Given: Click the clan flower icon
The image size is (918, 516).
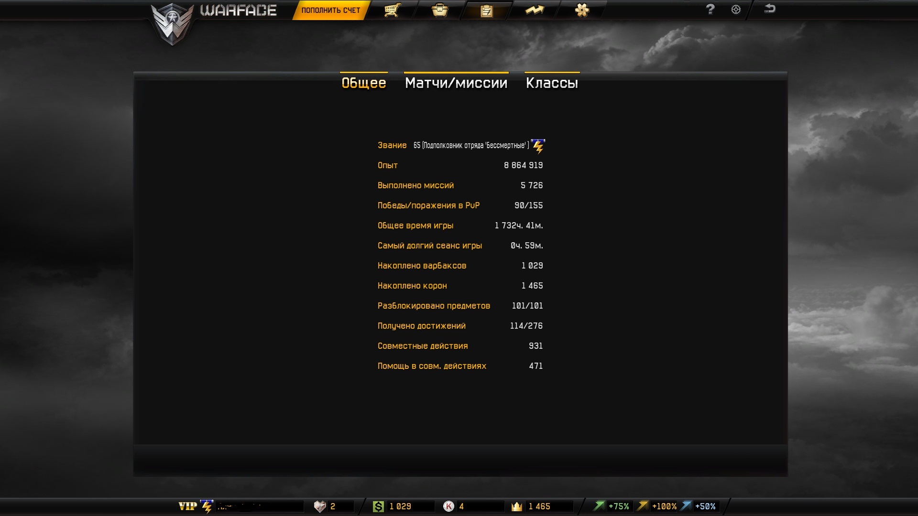Looking at the screenshot, I should tap(581, 10).
